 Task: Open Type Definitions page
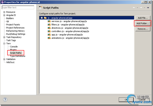pos(18,56)
